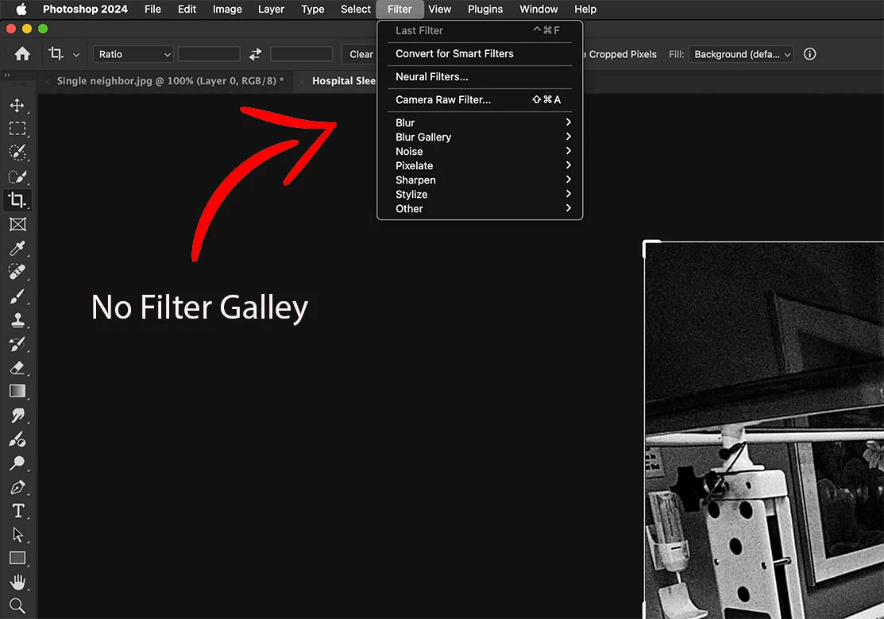Open the Layer menu
This screenshot has width=884, height=619.
click(271, 9)
